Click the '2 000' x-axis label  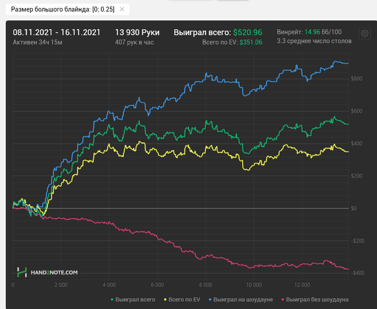(61, 285)
